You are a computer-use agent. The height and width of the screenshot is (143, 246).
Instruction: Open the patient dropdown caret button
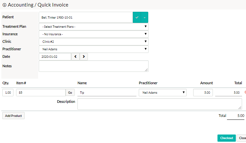click(145, 17)
